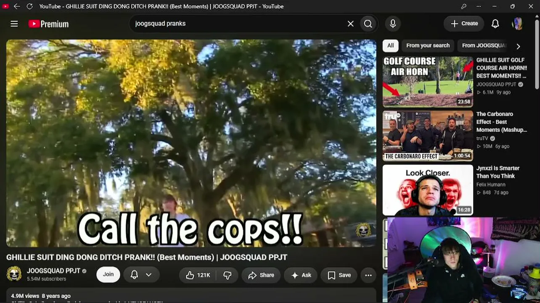
Task: Open The Carbonaro Effect video thumbnail
Action: click(x=428, y=136)
